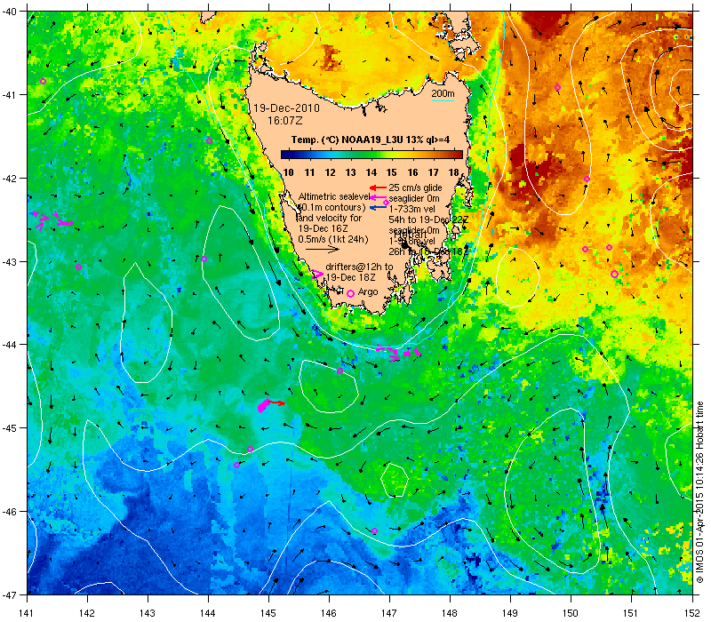Click the (0.1m contours) text

332,207
